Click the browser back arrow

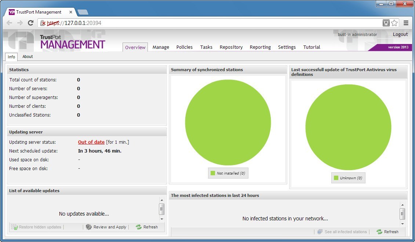[9, 23]
